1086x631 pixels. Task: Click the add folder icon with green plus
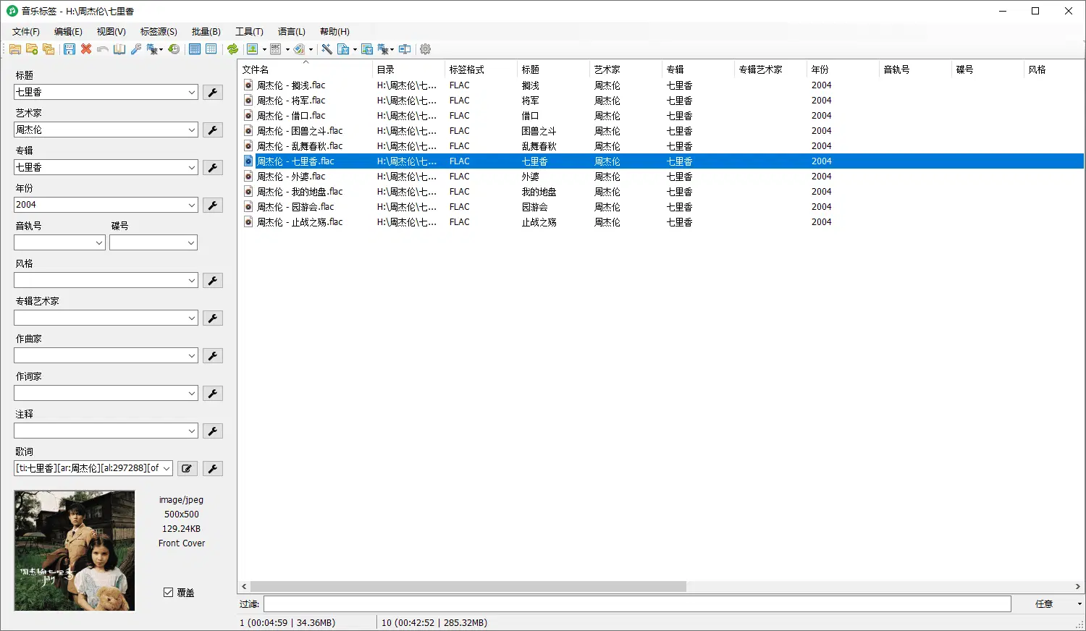[32, 49]
